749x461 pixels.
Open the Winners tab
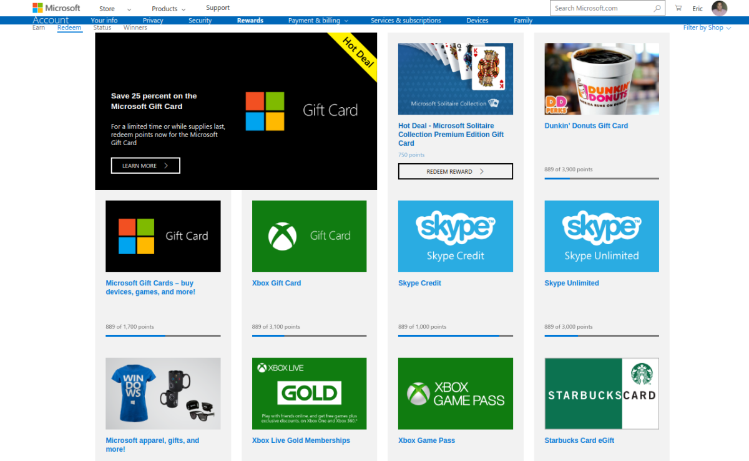135,27
